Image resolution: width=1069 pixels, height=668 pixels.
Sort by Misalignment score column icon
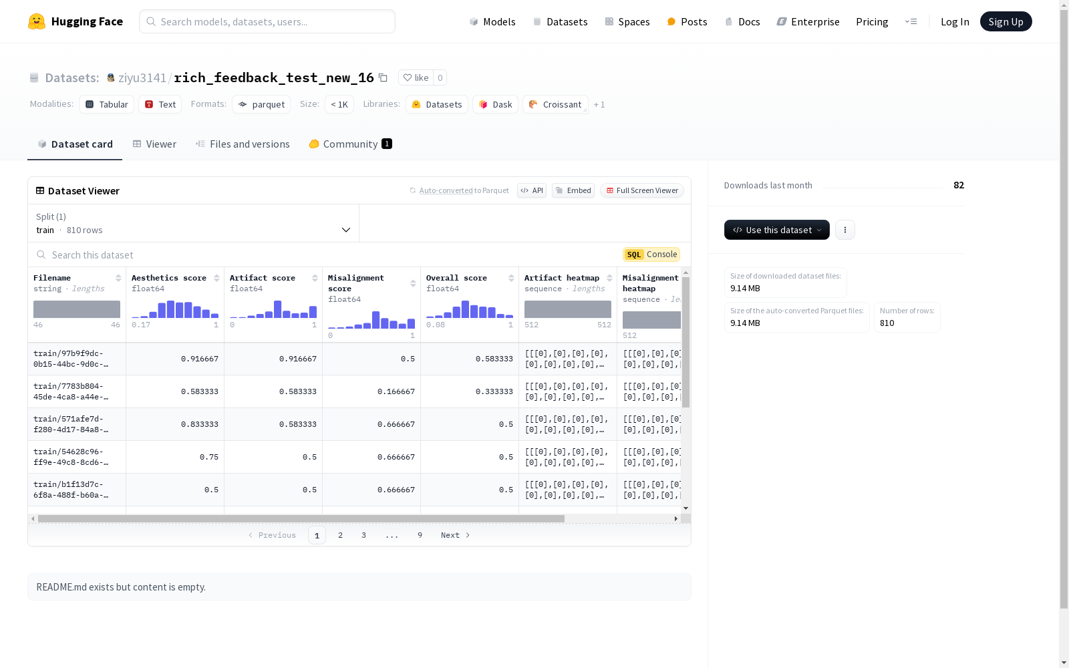coord(413,283)
